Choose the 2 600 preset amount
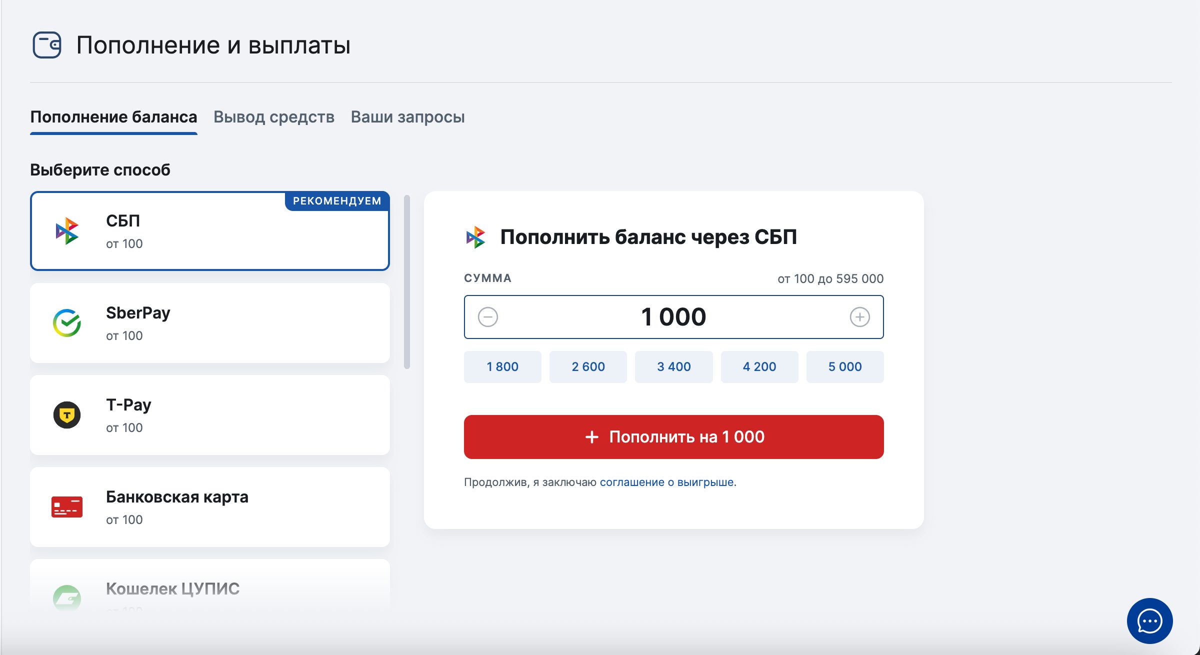The height and width of the screenshot is (655, 1200). point(588,366)
